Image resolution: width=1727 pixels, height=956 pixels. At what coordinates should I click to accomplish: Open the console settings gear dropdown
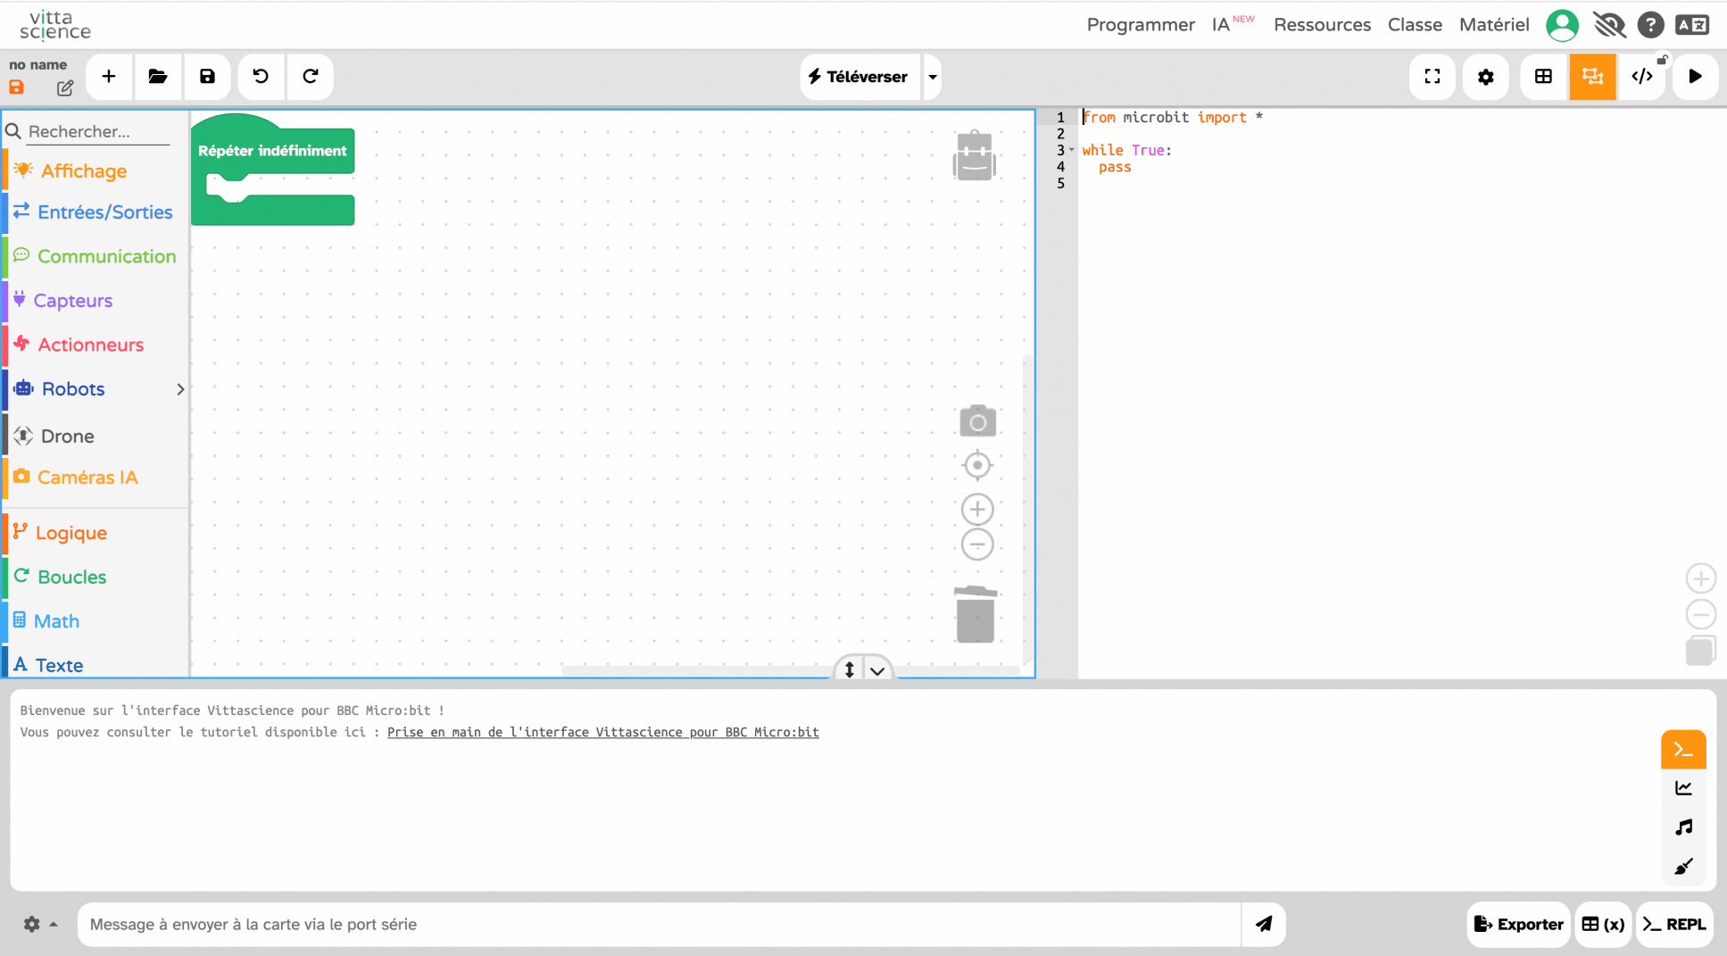(40, 924)
